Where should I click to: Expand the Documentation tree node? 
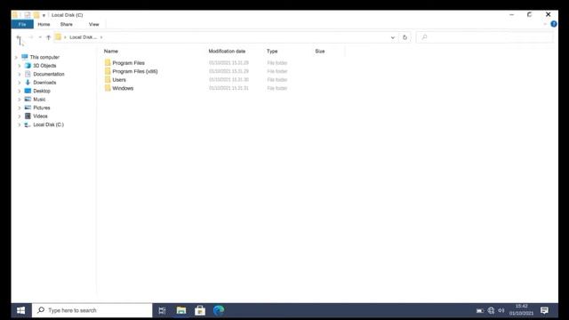(20, 74)
